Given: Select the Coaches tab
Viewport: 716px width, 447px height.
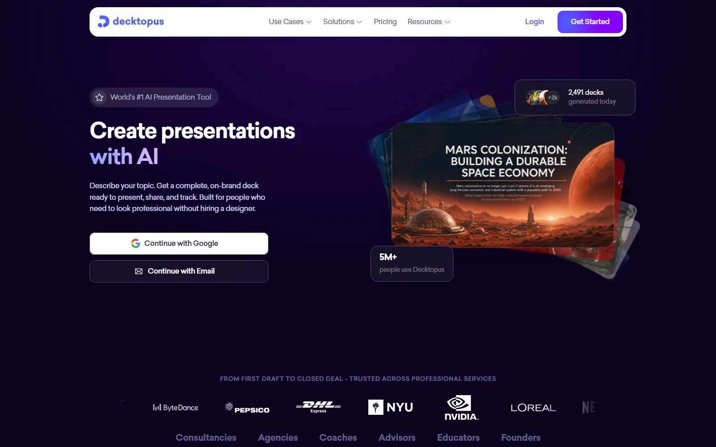Looking at the screenshot, I should click(x=338, y=438).
